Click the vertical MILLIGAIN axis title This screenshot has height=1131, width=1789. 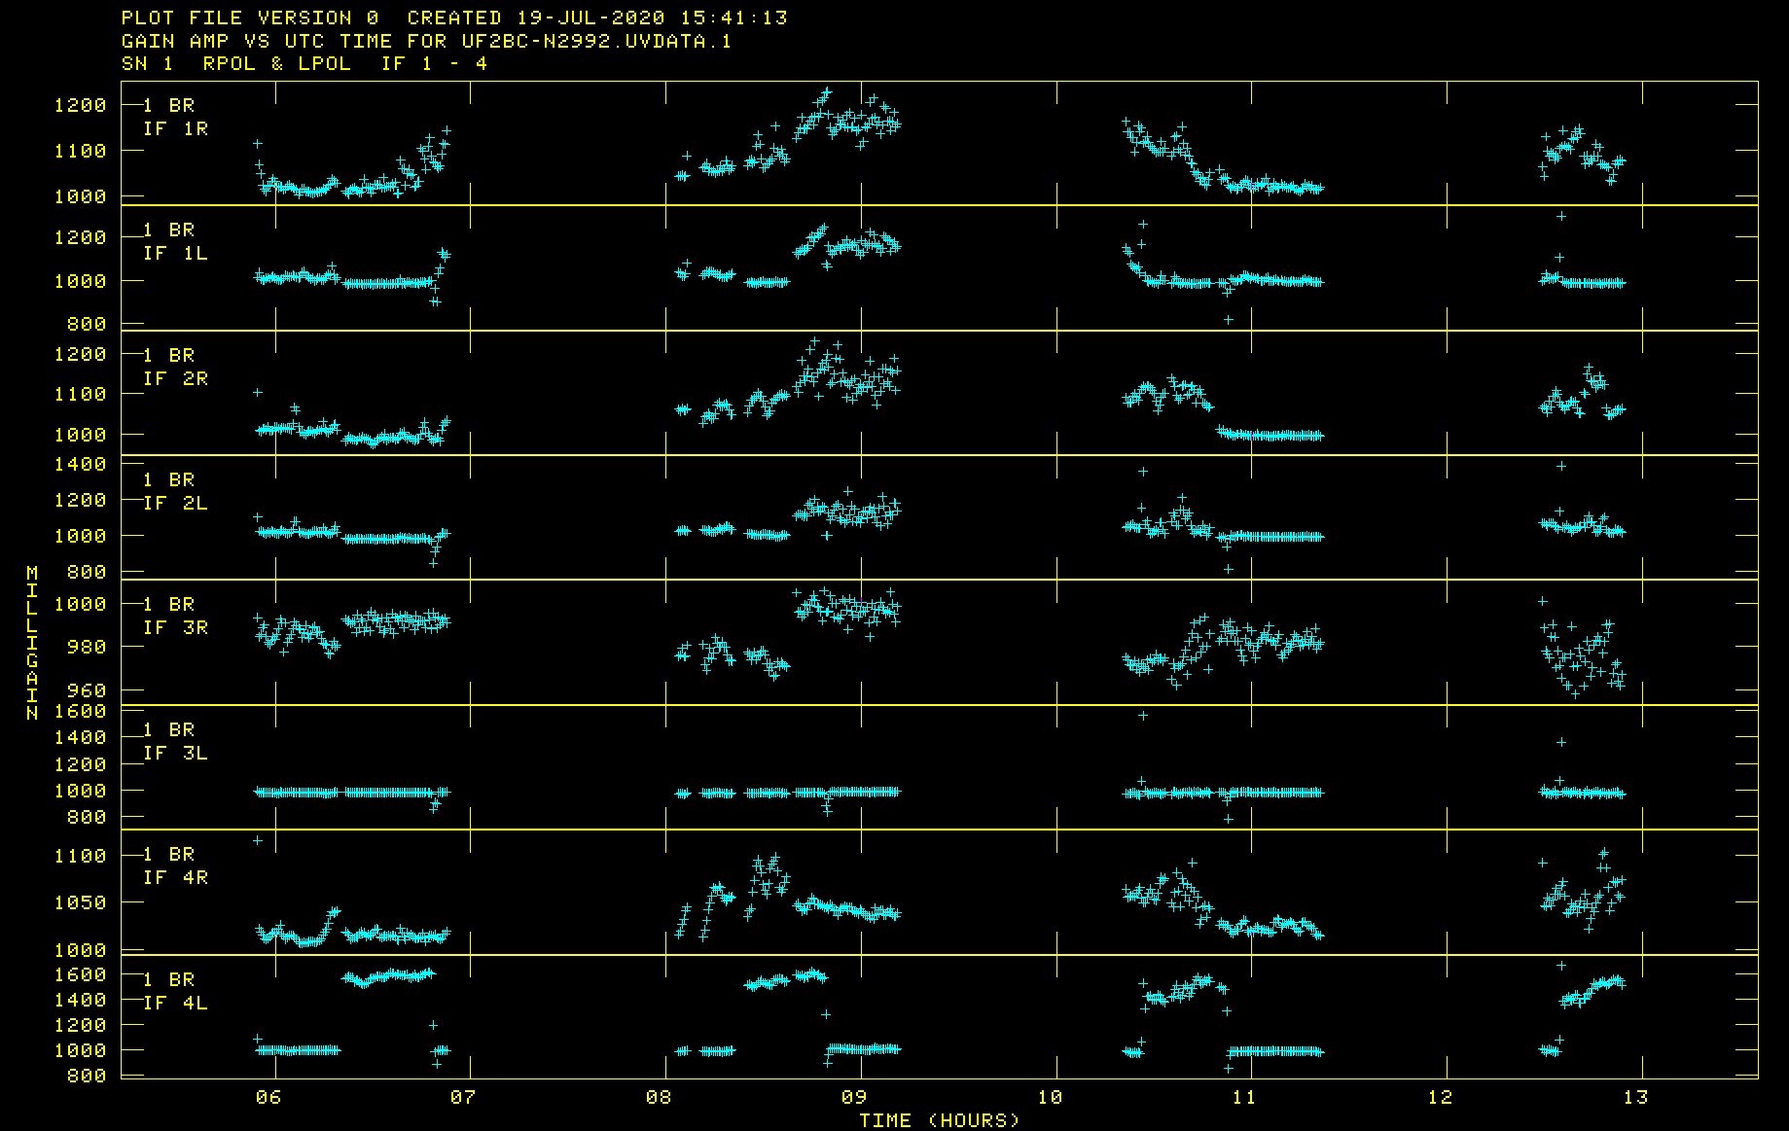[32, 643]
